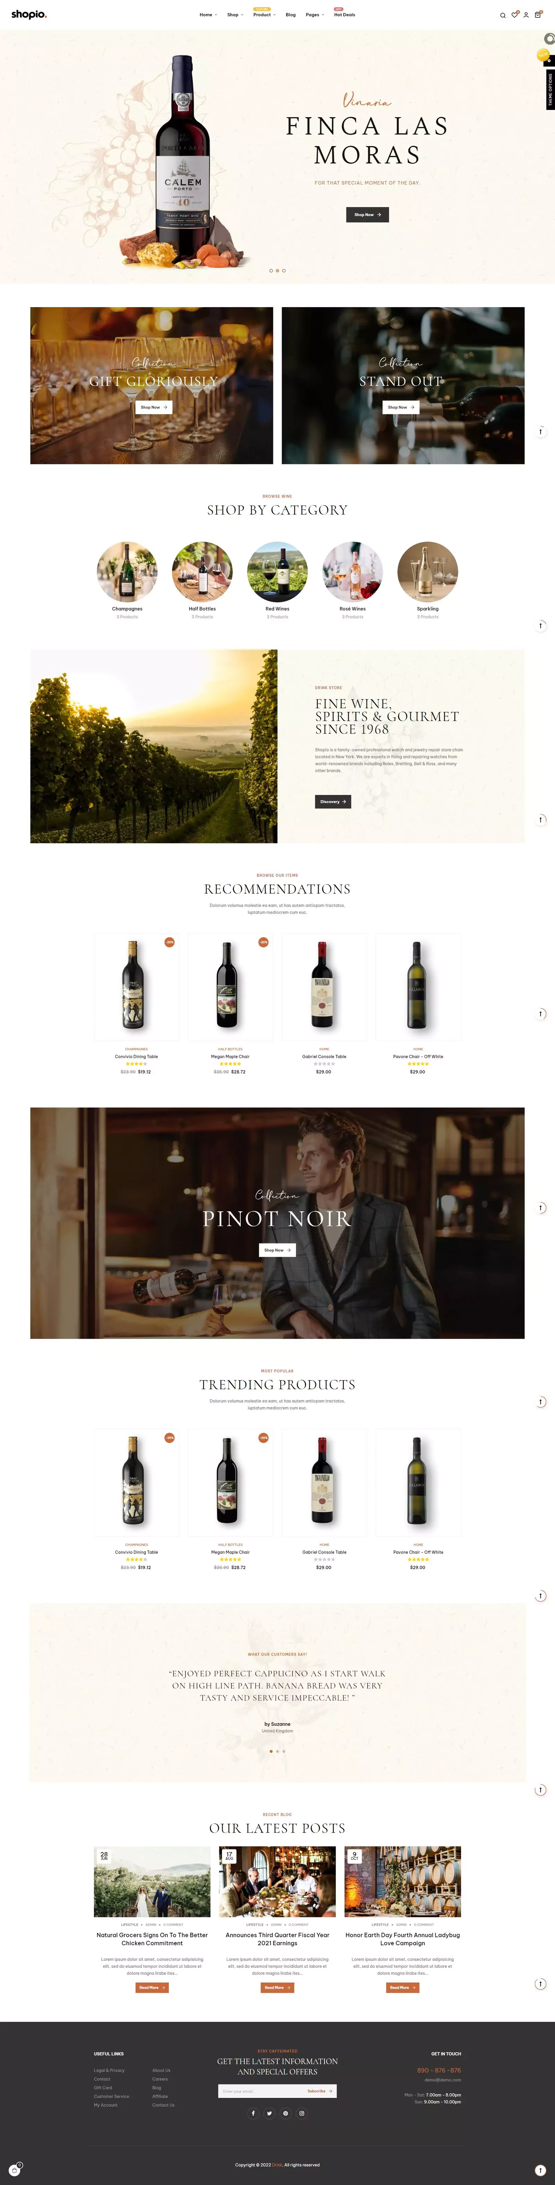Expand the Home menu dropdown
This screenshot has height=2185, width=555.
point(208,15)
